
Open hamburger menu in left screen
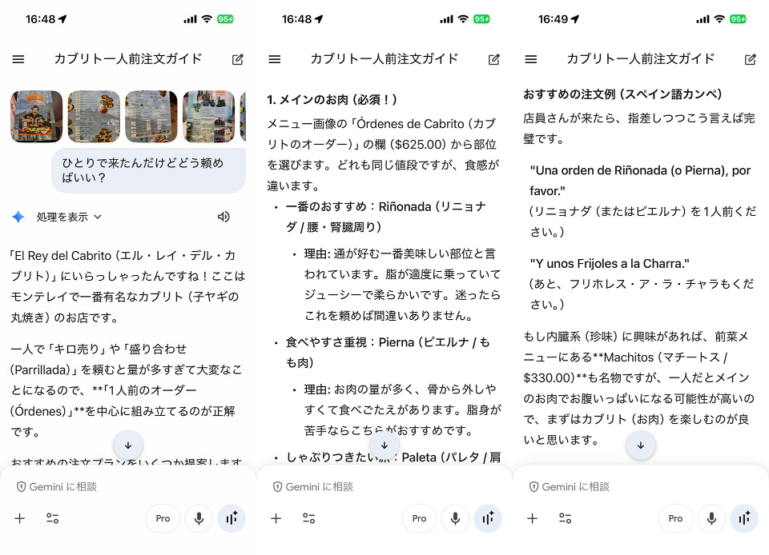click(x=18, y=59)
